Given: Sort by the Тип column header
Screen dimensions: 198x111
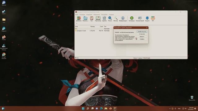Looking at the screenshot, I should point(105,27).
